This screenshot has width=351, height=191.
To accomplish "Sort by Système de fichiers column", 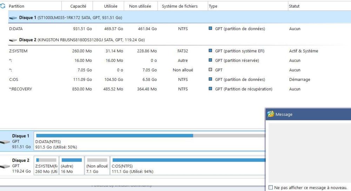I will click(x=179, y=6).
